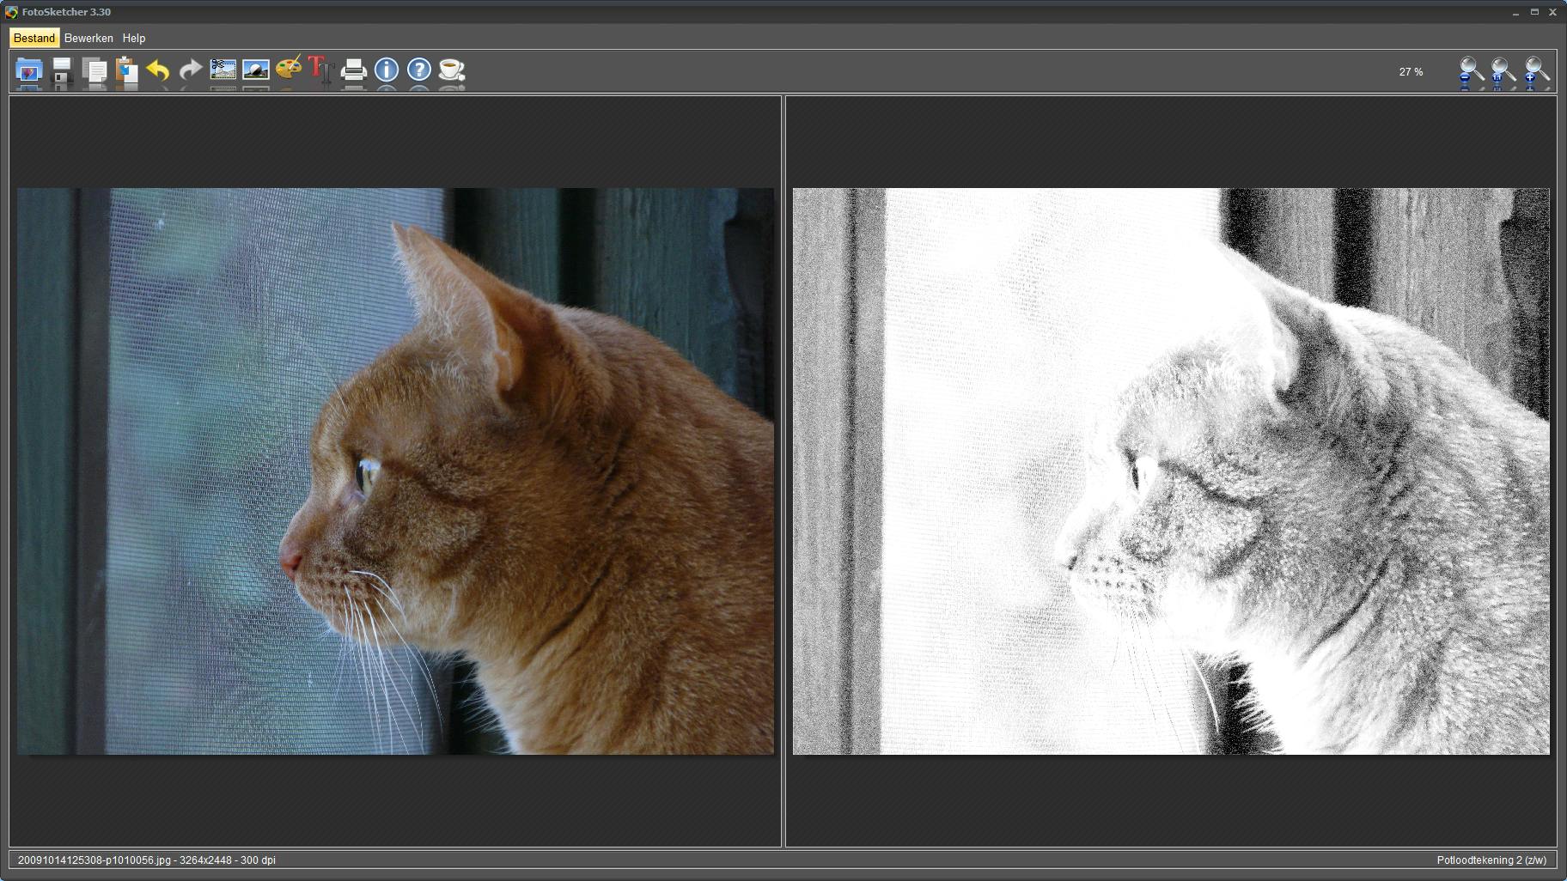Save the drawing using the floppy disk icon

[x=62, y=70]
